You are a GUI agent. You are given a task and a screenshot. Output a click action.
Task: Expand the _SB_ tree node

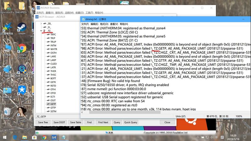coord(41,23)
